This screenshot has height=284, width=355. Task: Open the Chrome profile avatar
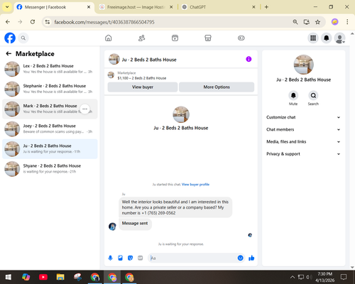[334, 22]
